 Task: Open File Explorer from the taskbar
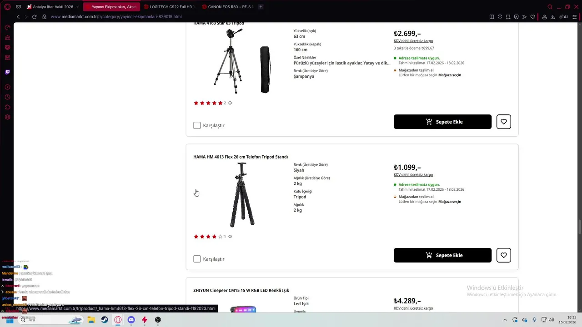tap(91, 320)
